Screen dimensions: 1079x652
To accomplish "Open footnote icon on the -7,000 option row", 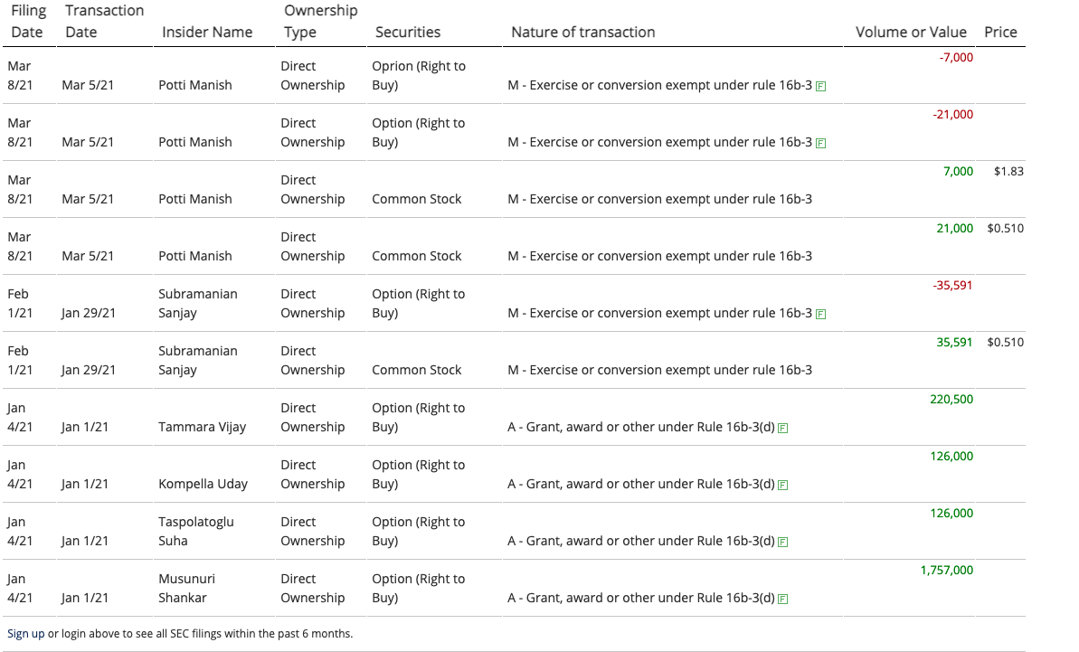I will pyautogui.click(x=820, y=86).
